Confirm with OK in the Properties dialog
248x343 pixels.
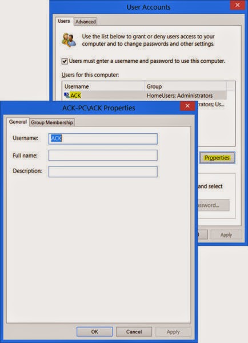[x=94, y=332]
